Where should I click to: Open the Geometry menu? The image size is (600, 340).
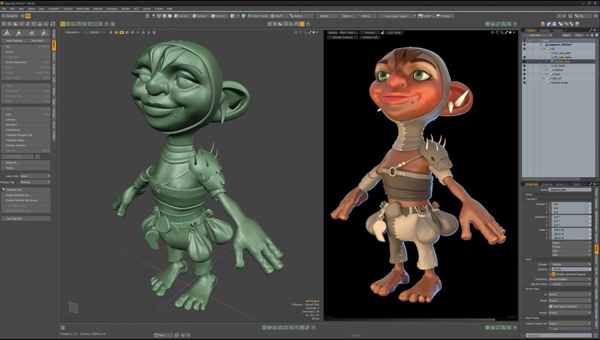pos(53,8)
